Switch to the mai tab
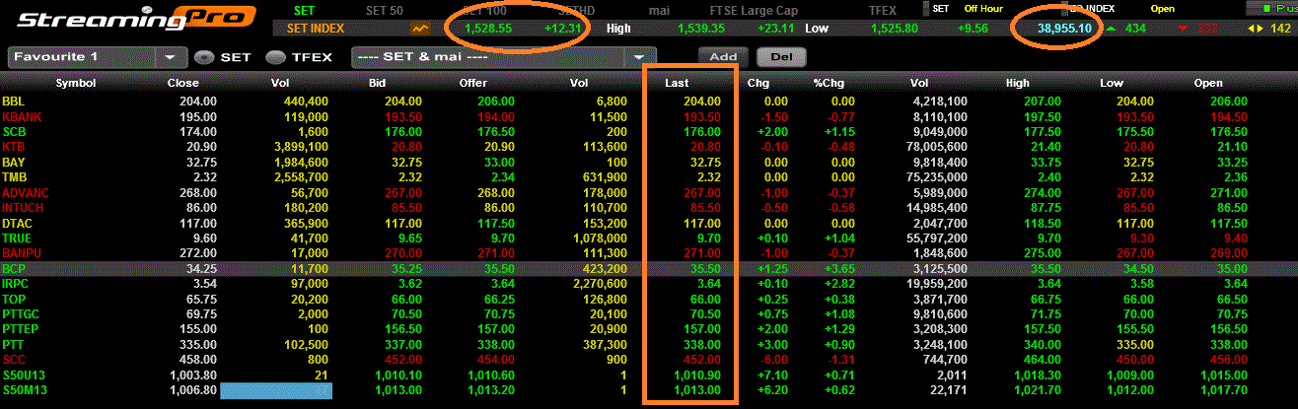The width and height of the screenshot is (1298, 409). coord(660,9)
